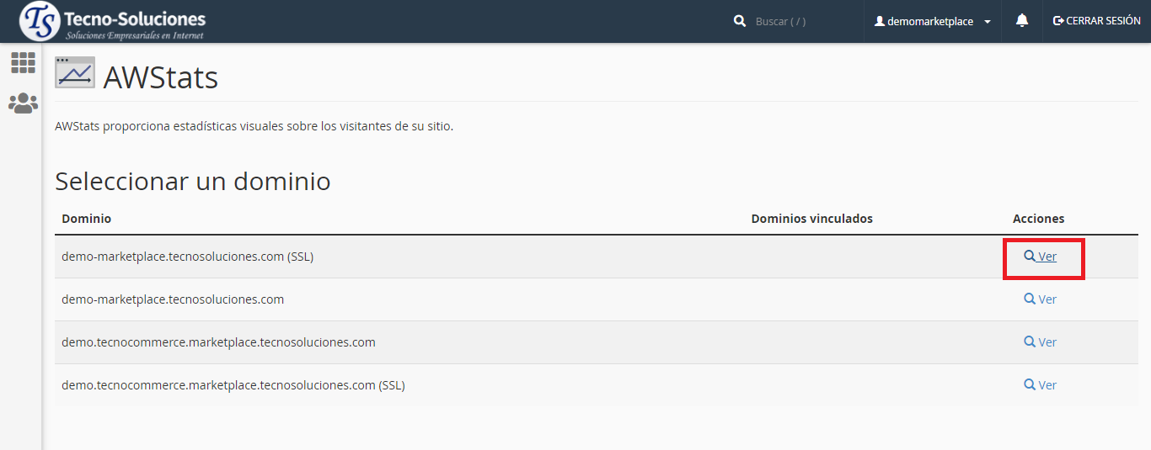Click the AWStats chart icon beside title
This screenshot has height=450, width=1151.
(75, 73)
